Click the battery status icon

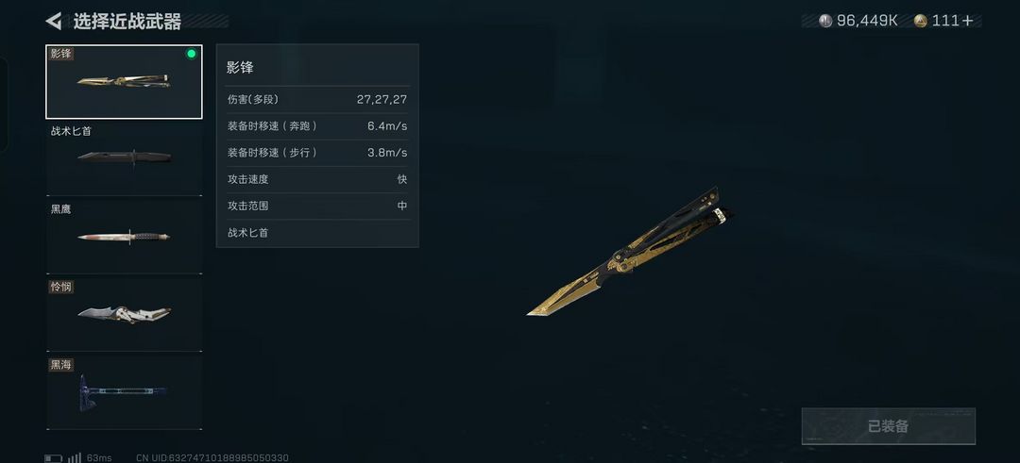point(53,457)
